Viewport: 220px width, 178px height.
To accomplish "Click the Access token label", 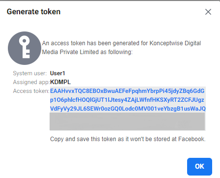I will click(31, 91).
